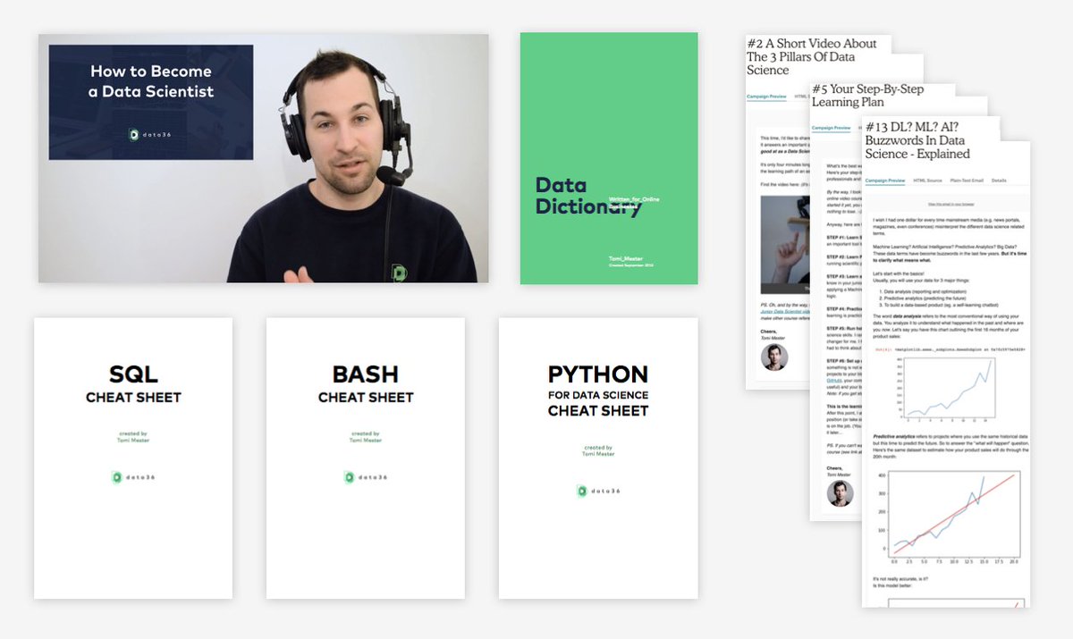Open the Python for Data Science Cheat Sheet cover

click(x=598, y=458)
